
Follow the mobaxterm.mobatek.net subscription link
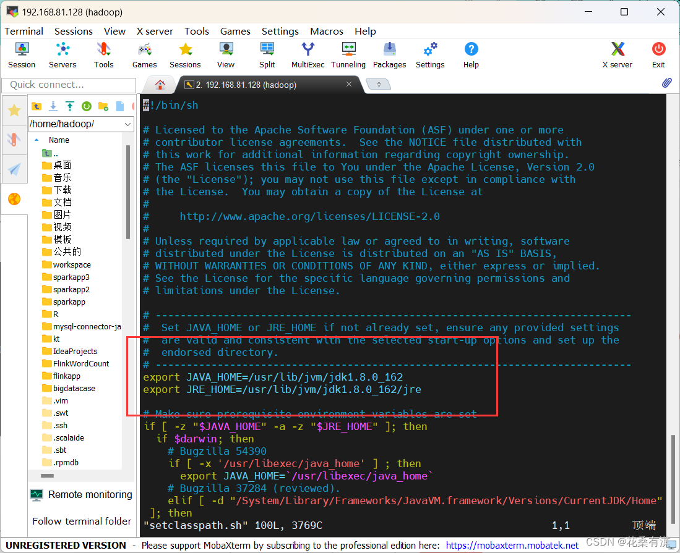(x=510, y=545)
